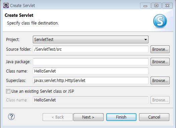Click the 'Source folder:' label

[x=19, y=49]
